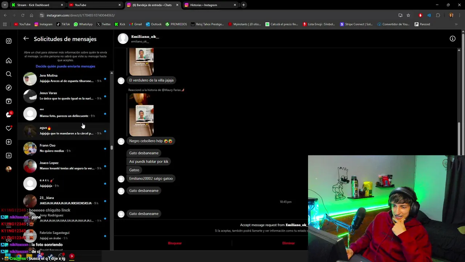
Task: Open the tab search dropdown arrow
Action: [x=5, y=5]
